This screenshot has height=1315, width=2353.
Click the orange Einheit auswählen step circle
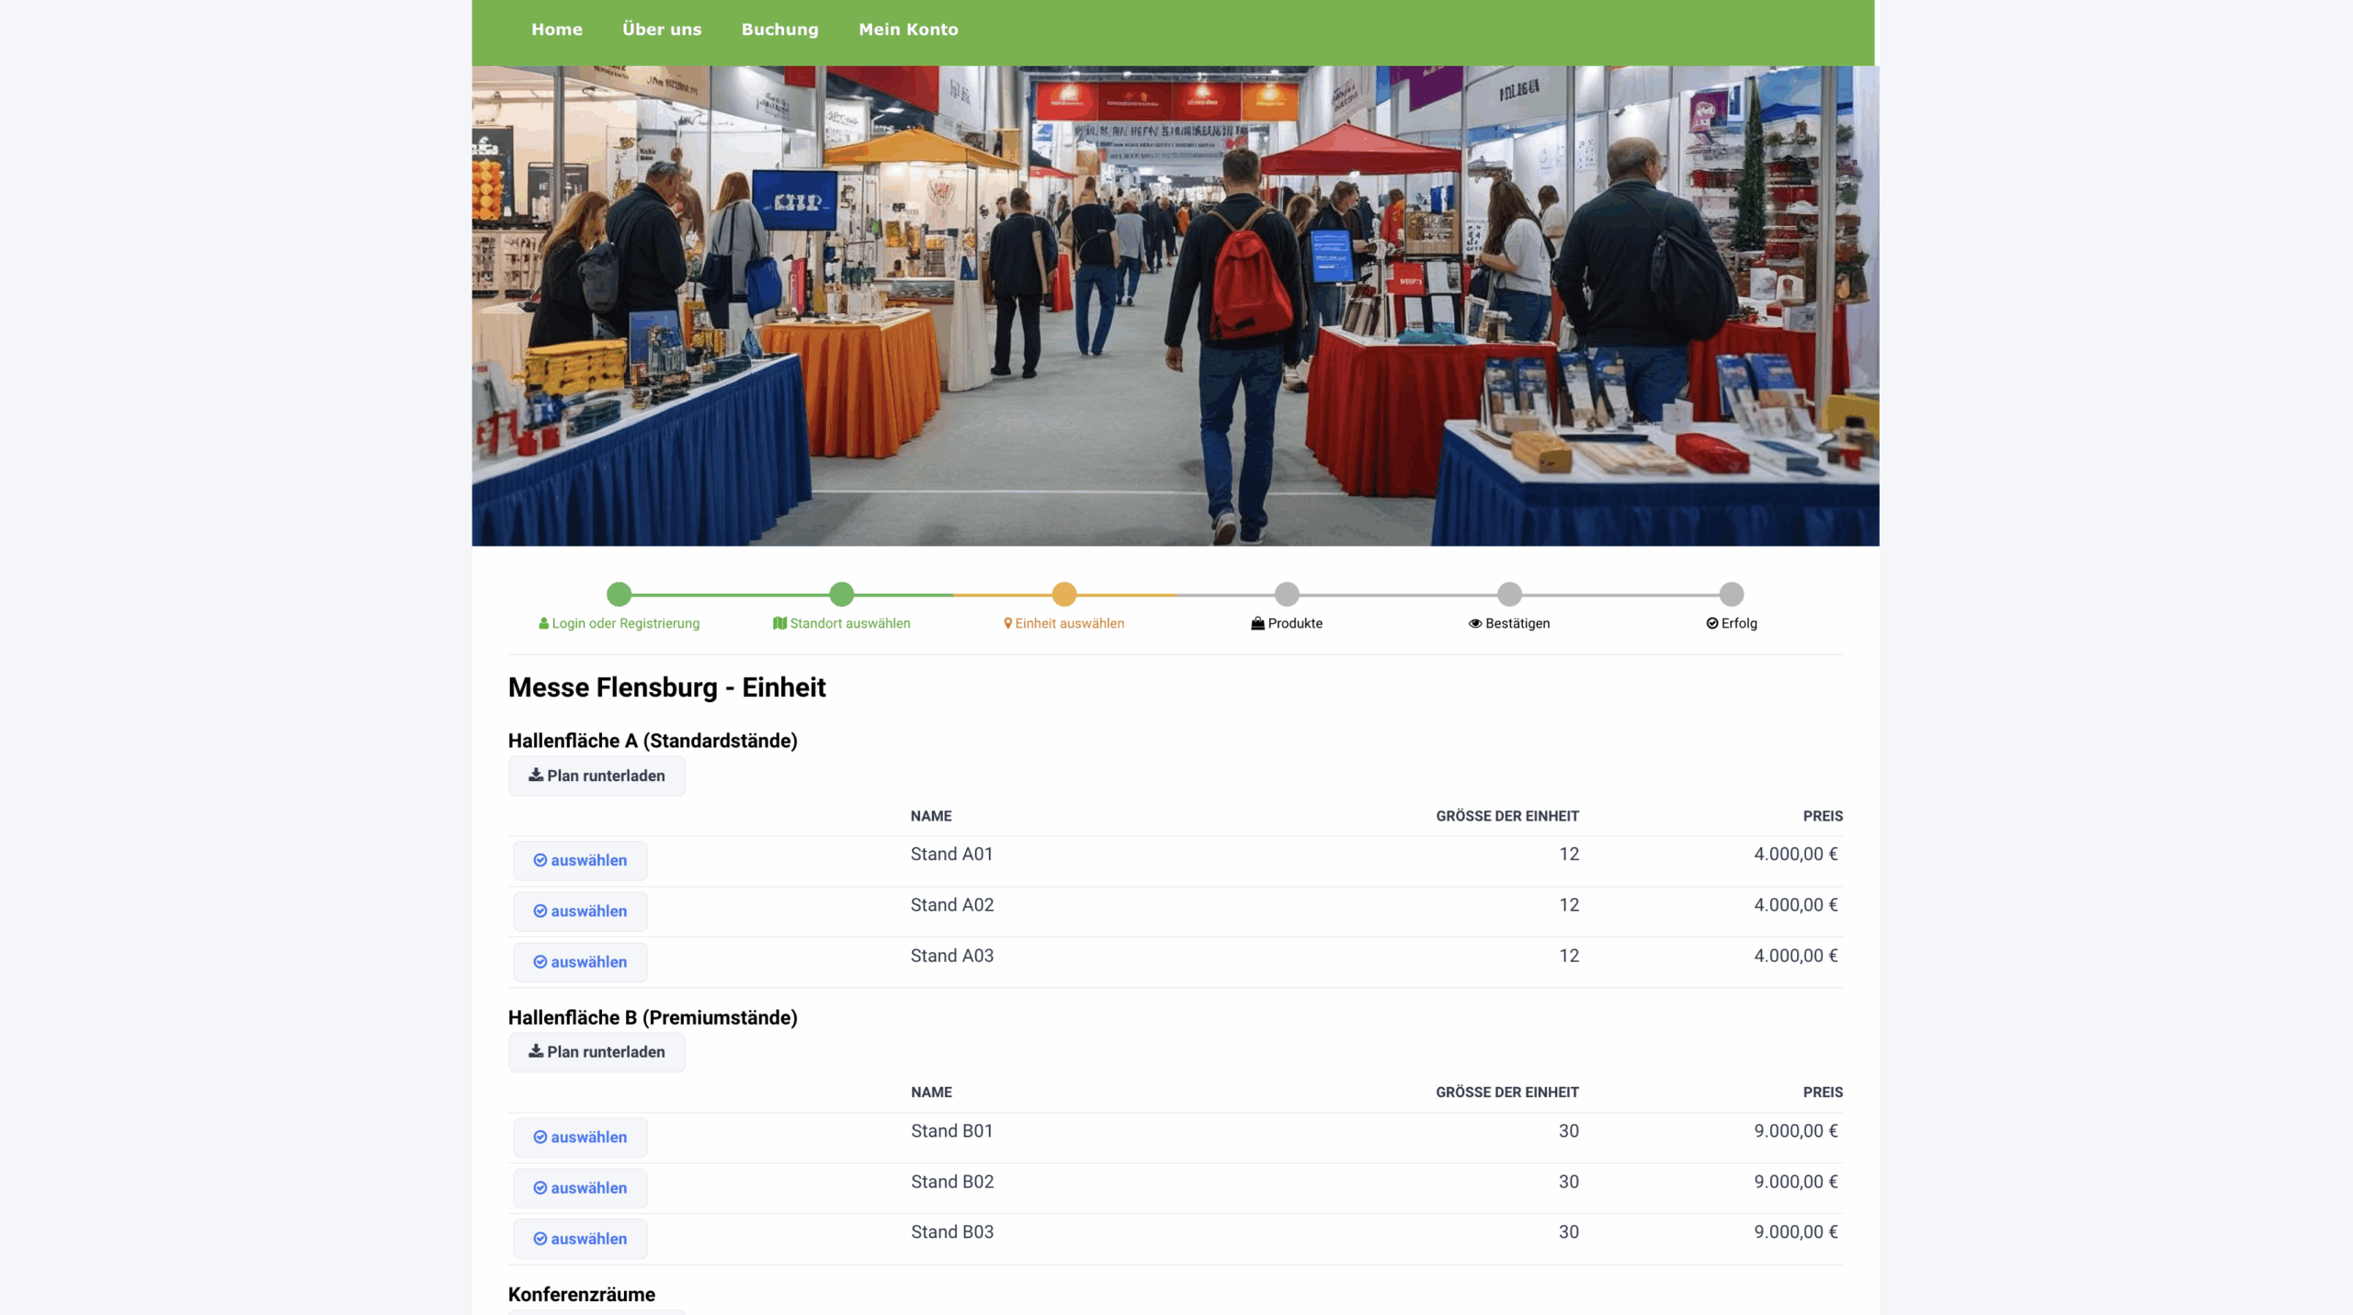click(1064, 595)
